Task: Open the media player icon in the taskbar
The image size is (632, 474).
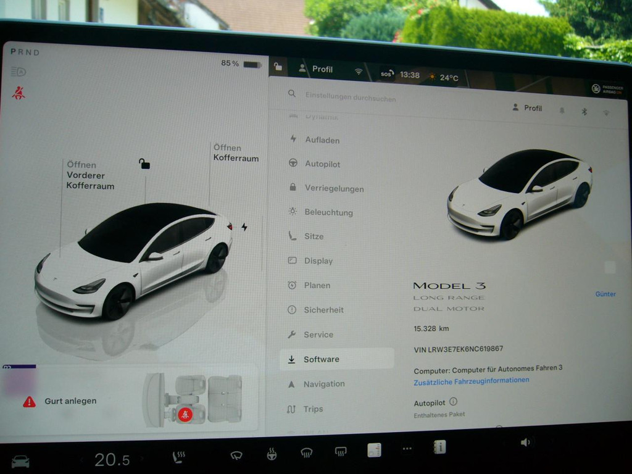Action: 373,450
